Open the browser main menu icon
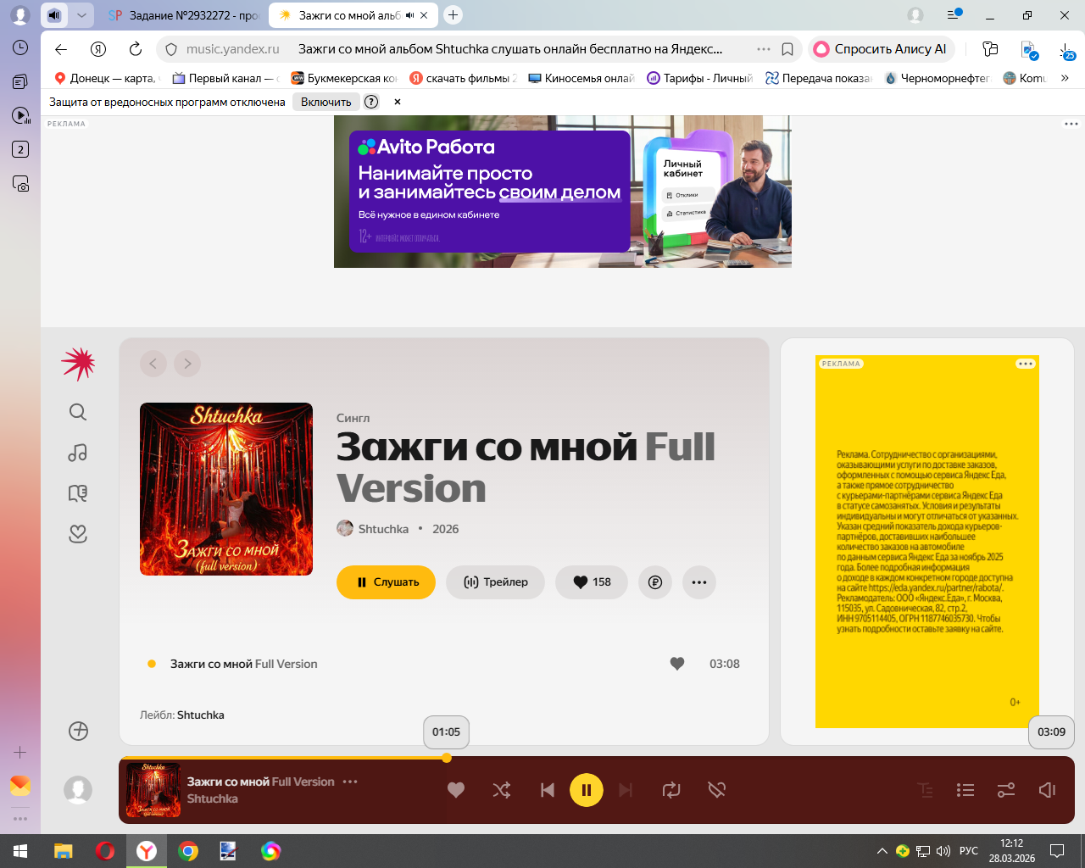This screenshot has height=868, width=1085. click(x=954, y=15)
